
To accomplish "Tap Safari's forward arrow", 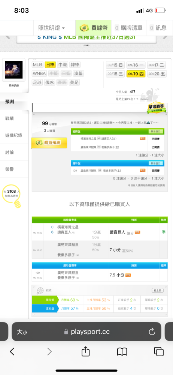I will 49,351.
